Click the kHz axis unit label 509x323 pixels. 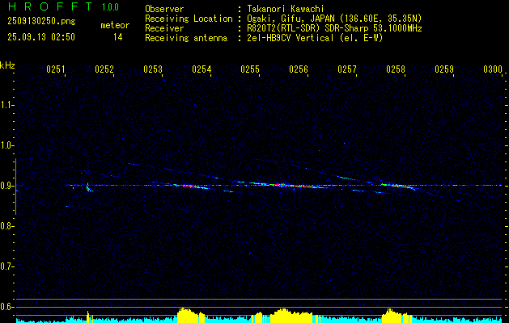click(x=7, y=65)
